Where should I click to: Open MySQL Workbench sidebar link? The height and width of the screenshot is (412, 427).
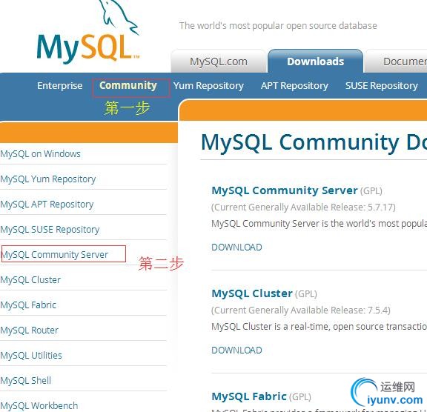[x=39, y=406]
